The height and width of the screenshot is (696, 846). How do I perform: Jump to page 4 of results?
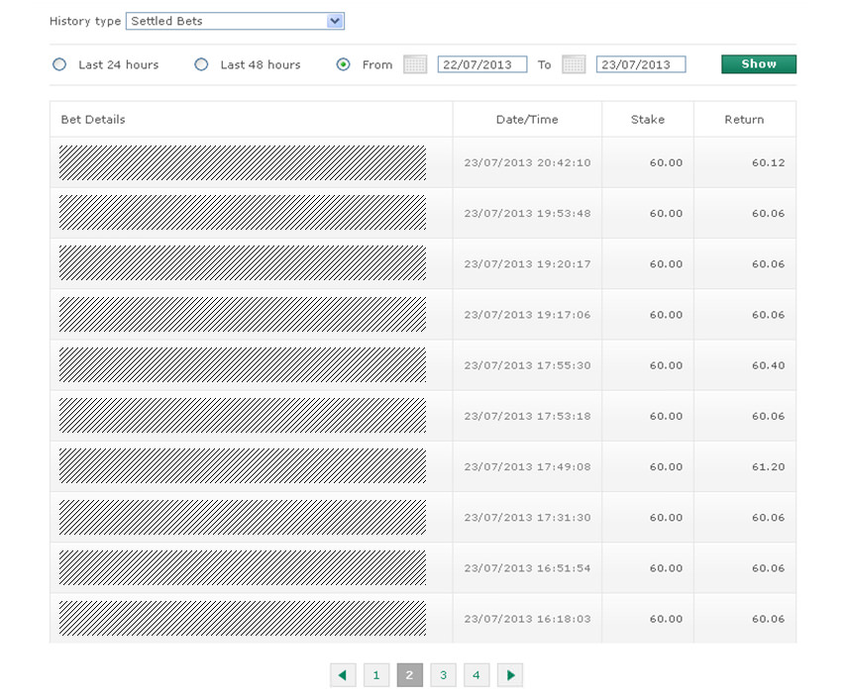(x=476, y=675)
